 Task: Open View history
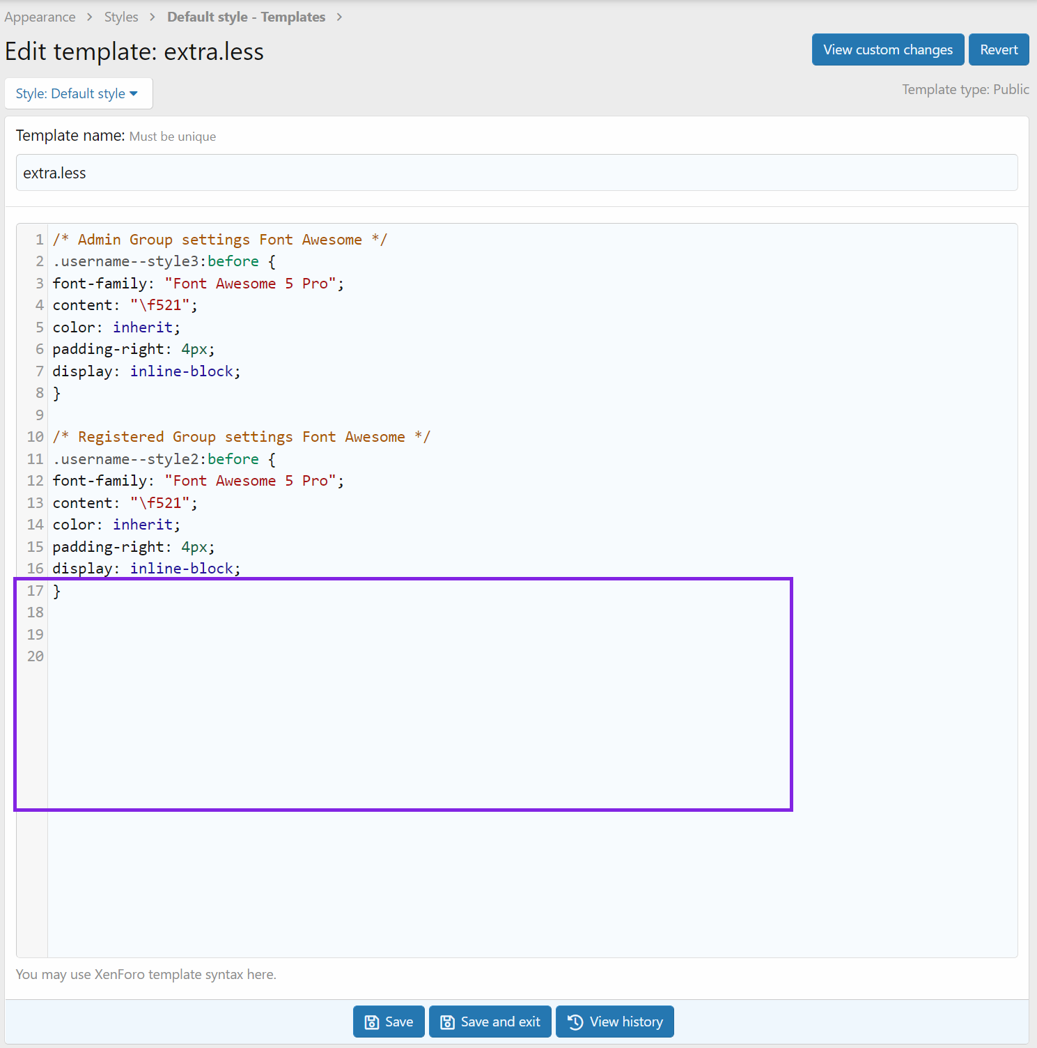click(615, 1022)
